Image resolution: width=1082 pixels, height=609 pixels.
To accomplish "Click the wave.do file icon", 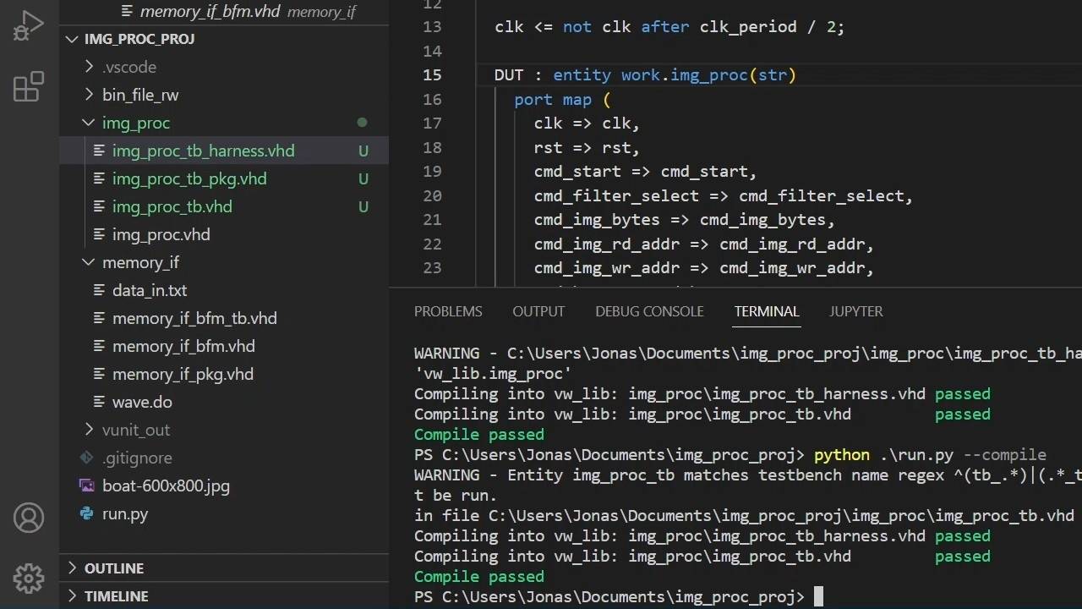I will click(x=99, y=402).
